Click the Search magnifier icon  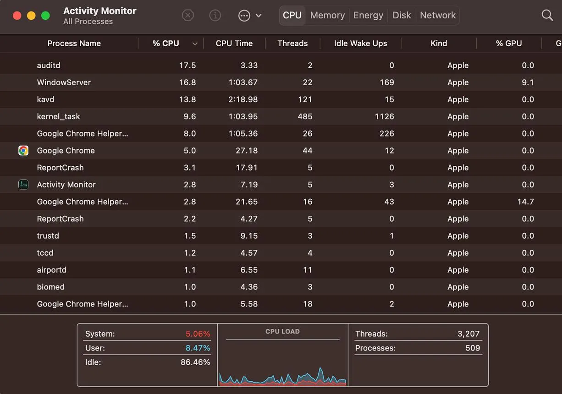click(547, 15)
